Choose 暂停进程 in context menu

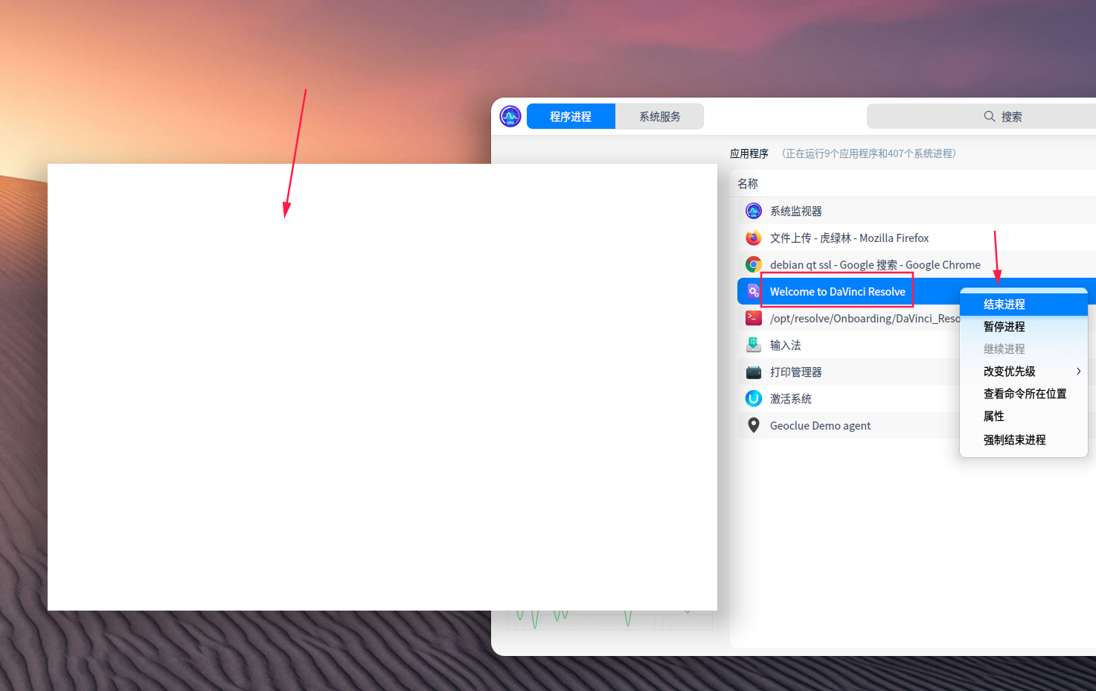pos(1004,326)
